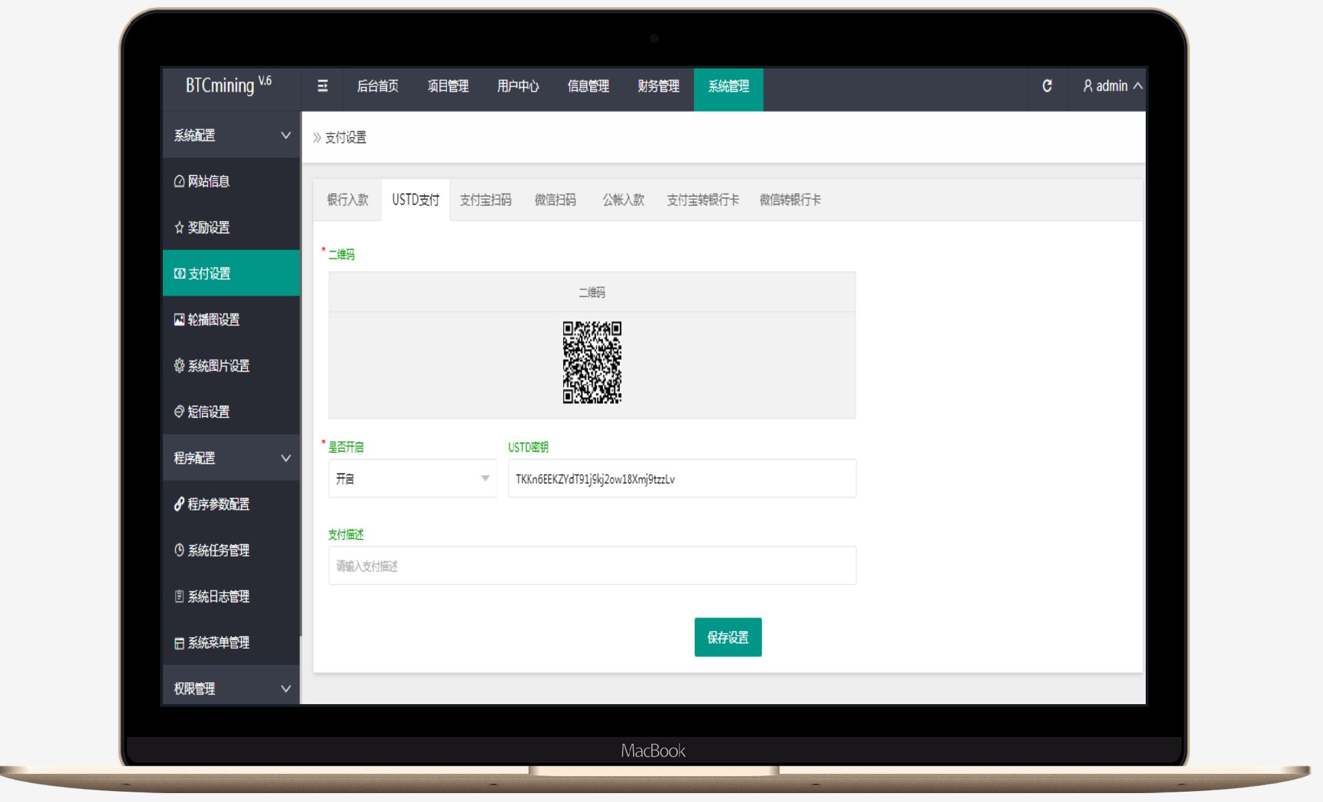Click the 保存设置 button
Viewport: 1323px width, 802px height.
coord(728,637)
